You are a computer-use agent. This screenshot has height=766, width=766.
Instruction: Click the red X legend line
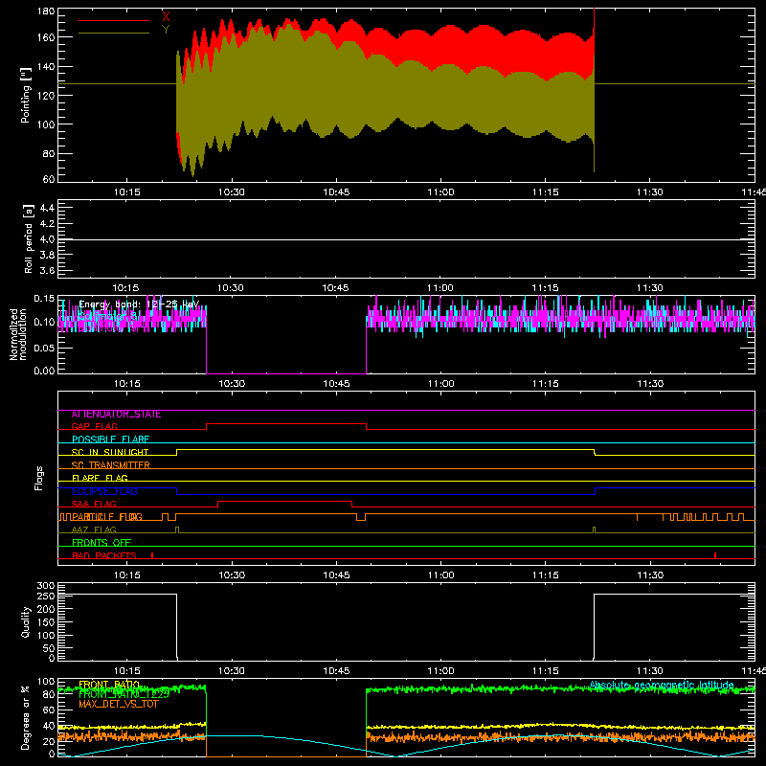[114, 20]
